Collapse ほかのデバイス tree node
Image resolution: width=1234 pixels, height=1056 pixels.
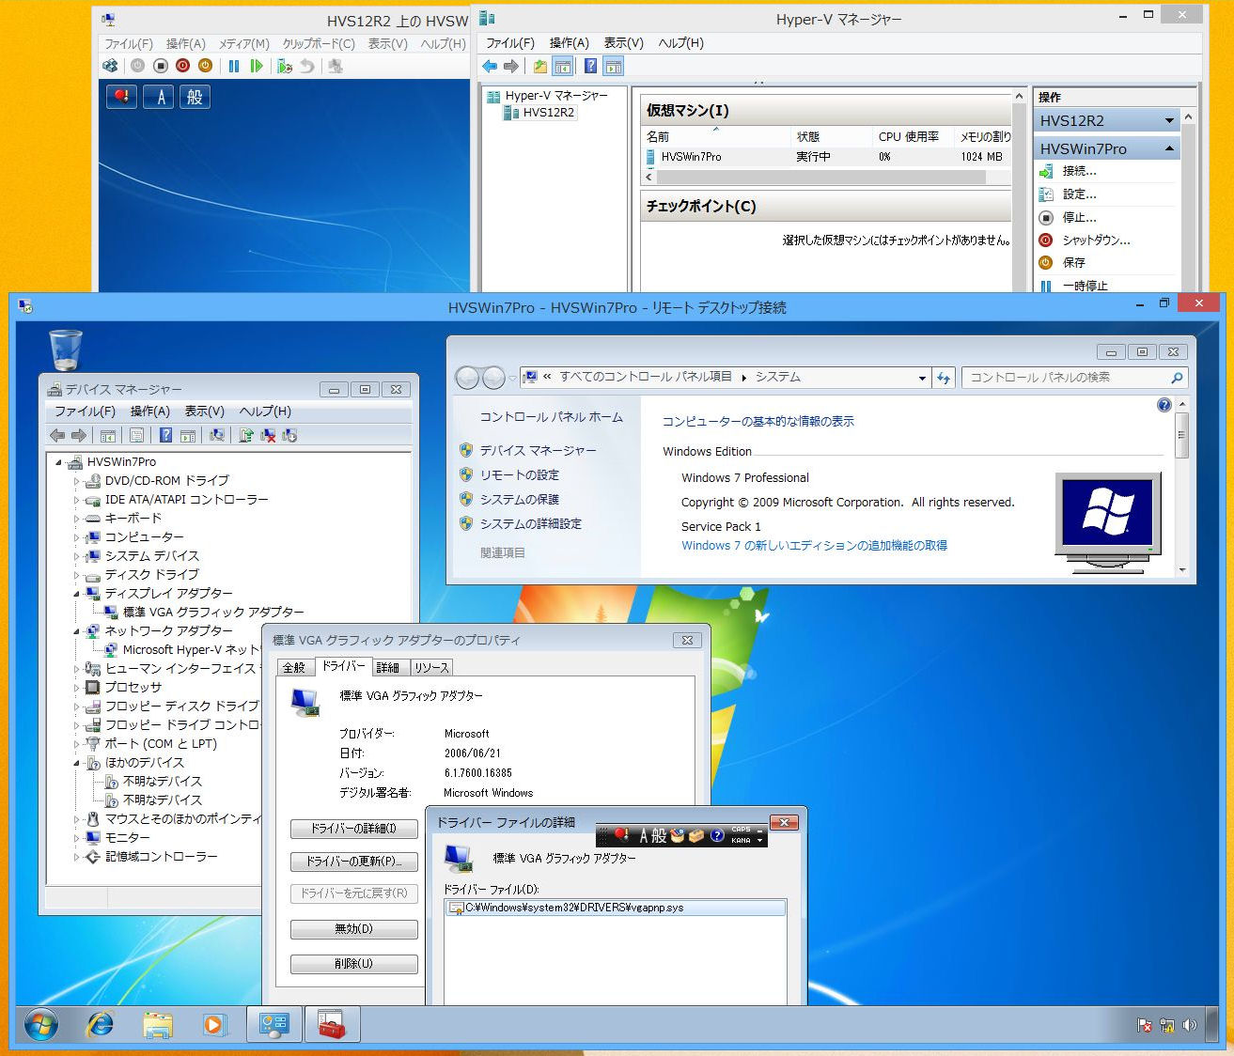77,763
